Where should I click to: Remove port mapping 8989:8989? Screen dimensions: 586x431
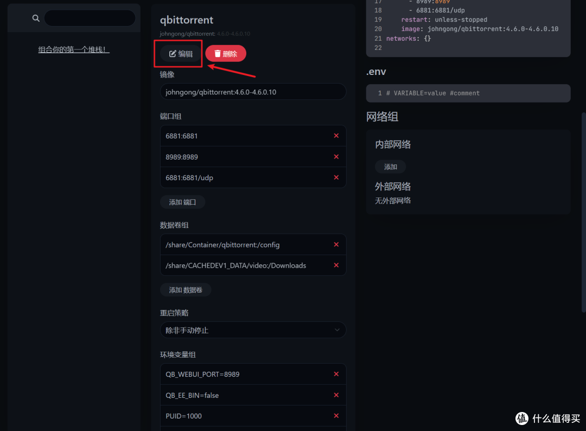(336, 157)
